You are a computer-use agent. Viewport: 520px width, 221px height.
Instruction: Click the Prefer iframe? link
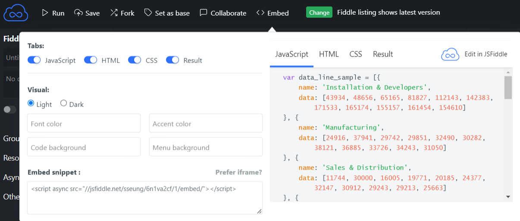click(x=239, y=172)
